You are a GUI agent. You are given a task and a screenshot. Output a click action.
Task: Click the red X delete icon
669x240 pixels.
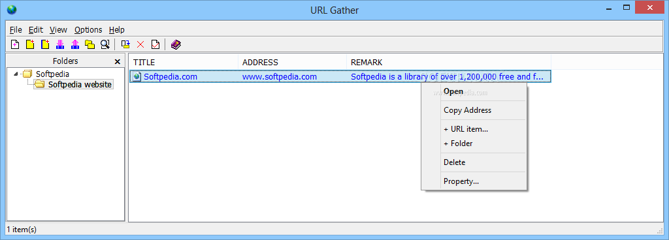click(140, 44)
